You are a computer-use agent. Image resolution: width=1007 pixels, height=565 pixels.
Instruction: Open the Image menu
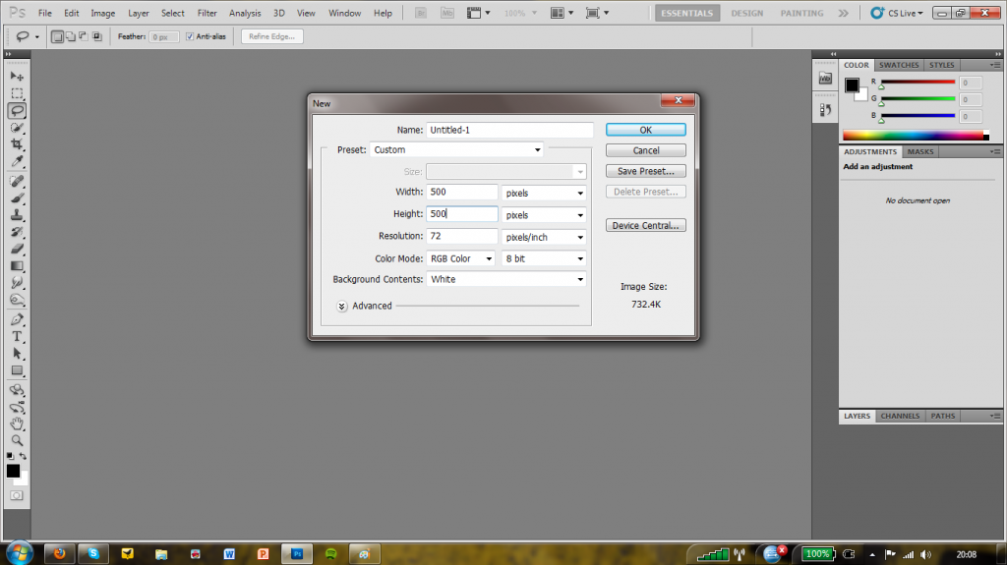(102, 13)
